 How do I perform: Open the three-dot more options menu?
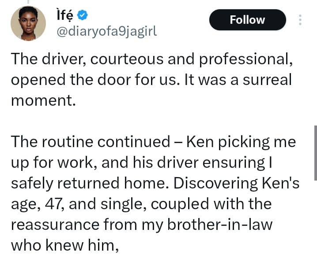point(300,20)
